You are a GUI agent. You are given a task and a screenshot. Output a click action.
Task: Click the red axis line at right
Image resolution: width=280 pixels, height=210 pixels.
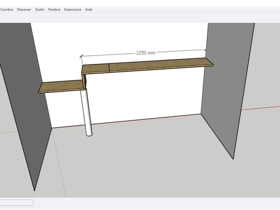click(261, 108)
